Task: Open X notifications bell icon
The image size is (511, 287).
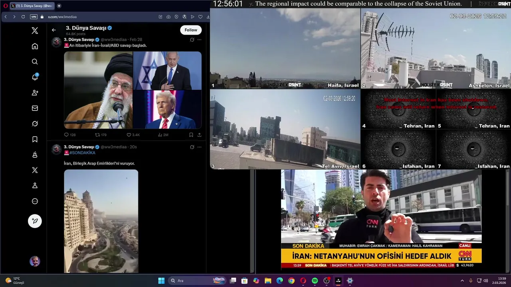Action: (x=35, y=77)
